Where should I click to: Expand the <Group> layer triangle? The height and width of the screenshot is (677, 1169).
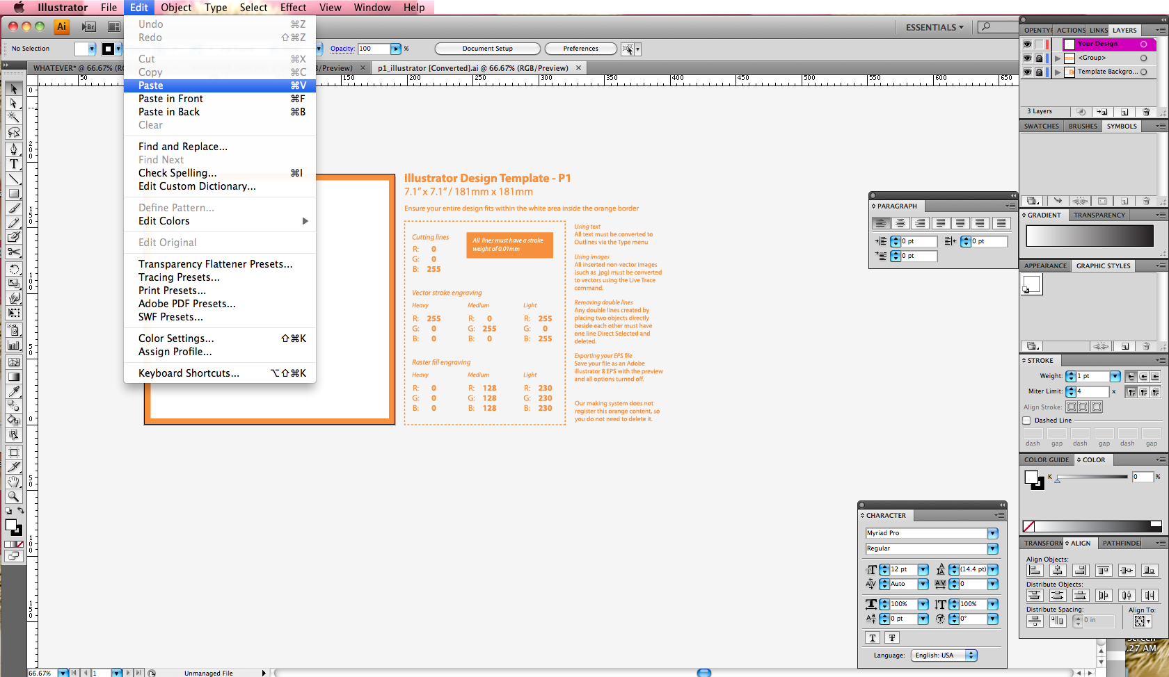[x=1058, y=58]
